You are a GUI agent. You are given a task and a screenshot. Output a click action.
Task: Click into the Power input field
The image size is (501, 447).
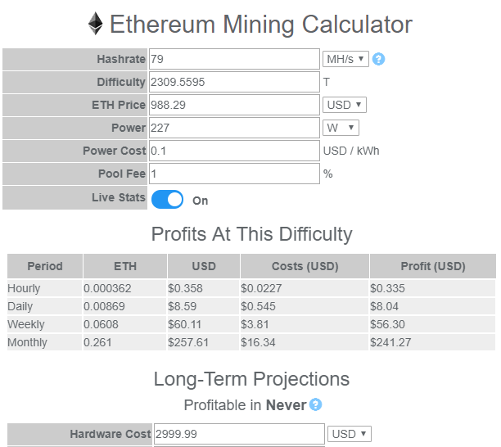pyautogui.click(x=234, y=128)
